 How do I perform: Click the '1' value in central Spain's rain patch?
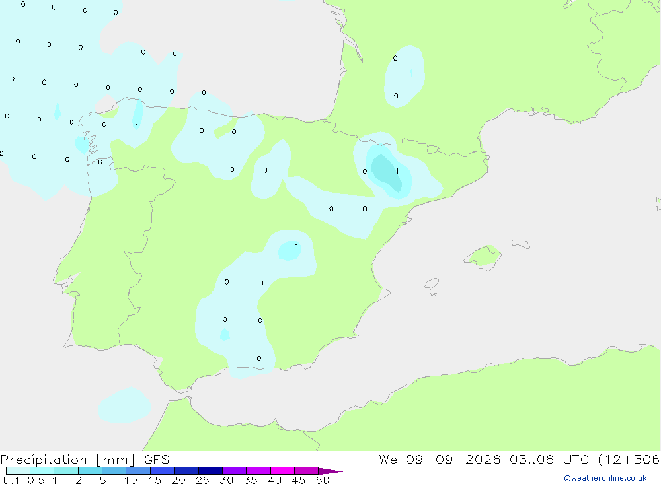[x=296, y=246]
